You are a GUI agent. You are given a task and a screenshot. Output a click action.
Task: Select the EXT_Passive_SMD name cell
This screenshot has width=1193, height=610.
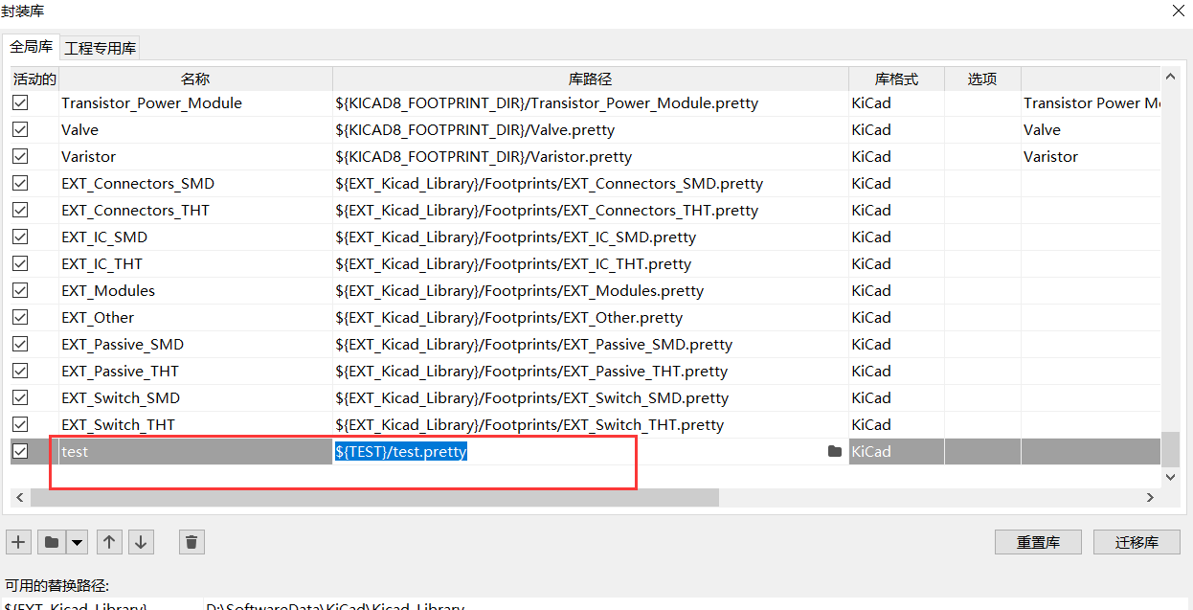pos(123,345)
